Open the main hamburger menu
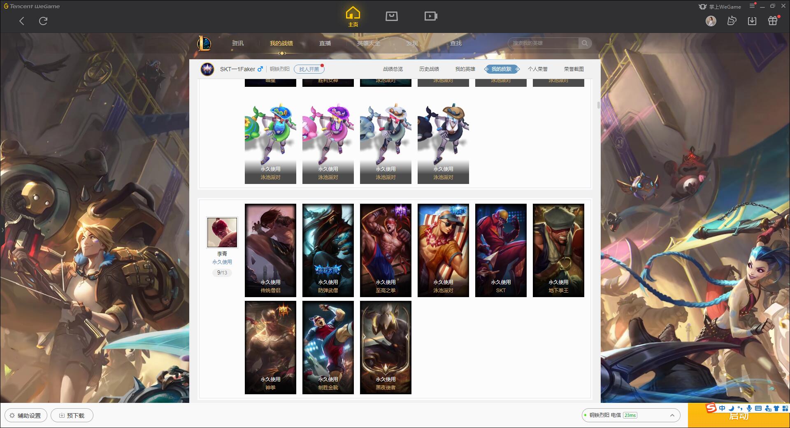The height and width of the screenshot is (428, 790). coord(752,6)
